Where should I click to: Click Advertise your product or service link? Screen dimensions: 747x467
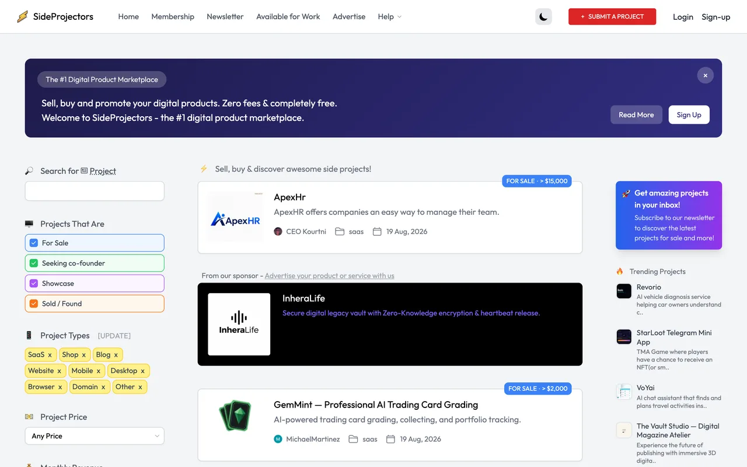coord(329,276)
